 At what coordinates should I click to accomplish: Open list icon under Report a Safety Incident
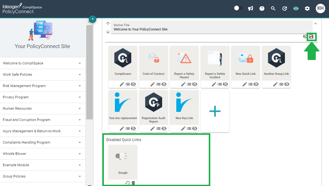click(220, 84)
